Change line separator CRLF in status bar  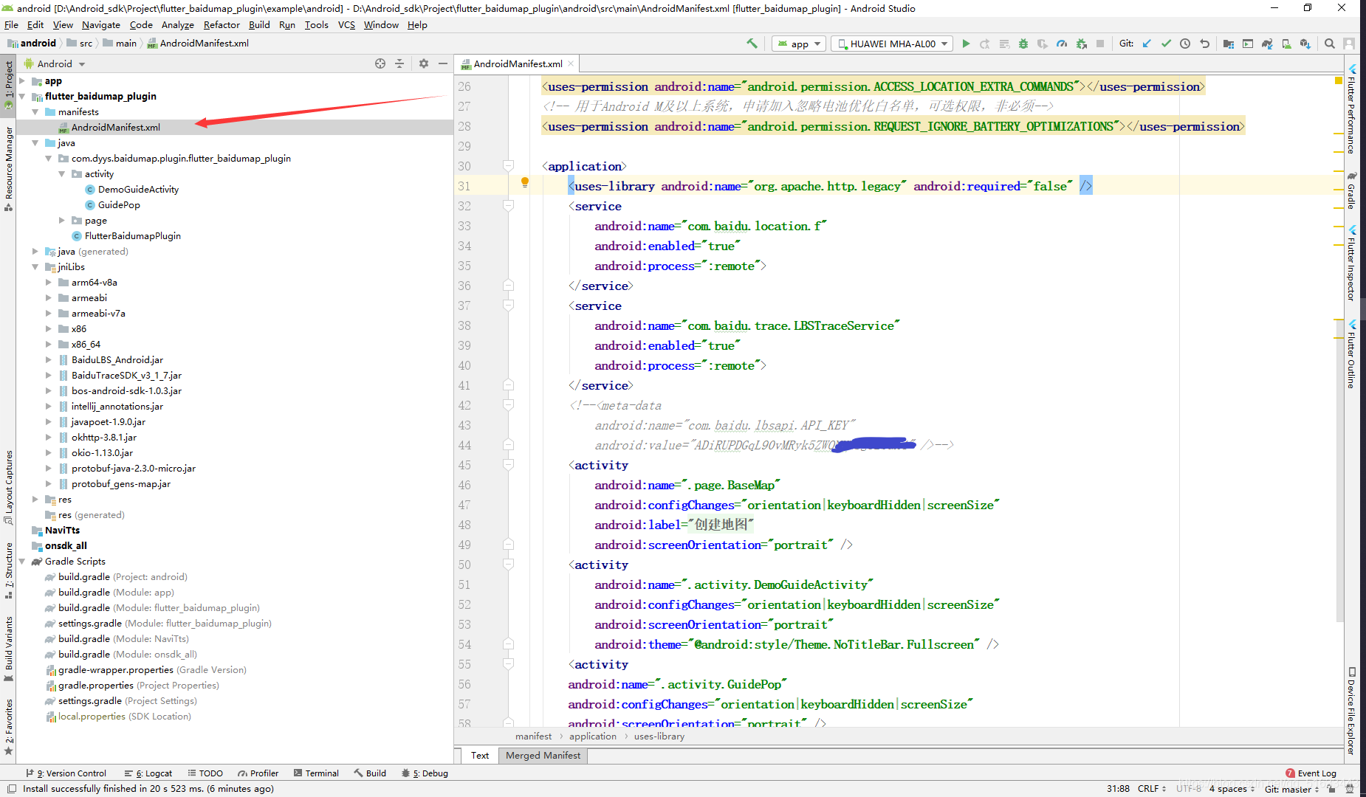tap(1152, 788)
